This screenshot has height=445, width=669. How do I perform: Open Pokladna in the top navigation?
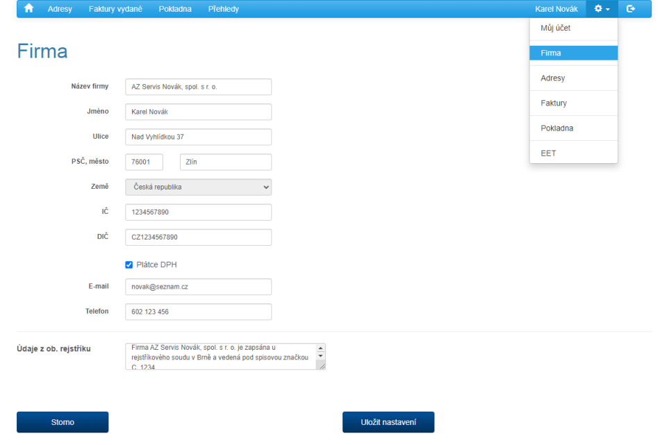[175, 9]
